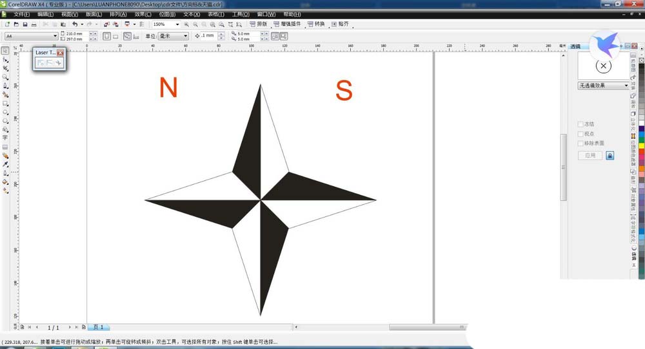
Task: Tick the 视点 checkbox
Action: pos(580,134)
